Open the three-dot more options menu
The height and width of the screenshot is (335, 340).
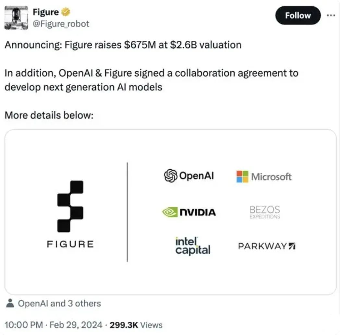point(331,15)
